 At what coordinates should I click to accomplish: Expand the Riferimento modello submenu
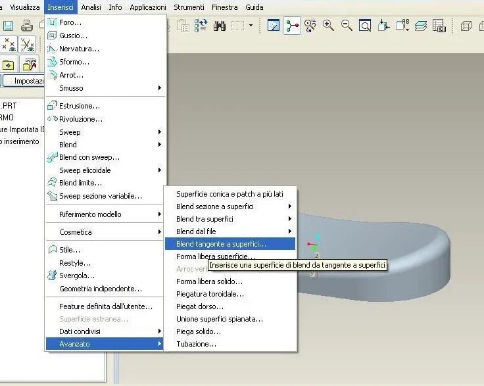(x=105, y=214)
